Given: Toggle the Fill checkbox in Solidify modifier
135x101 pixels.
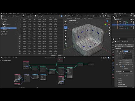Looking at the screenshot, I should 123,66.
